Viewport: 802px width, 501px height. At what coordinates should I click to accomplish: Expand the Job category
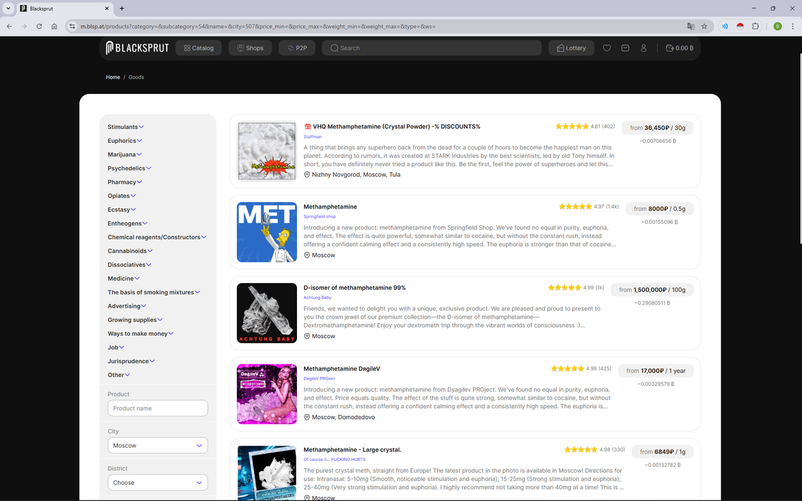pos(116,347)
